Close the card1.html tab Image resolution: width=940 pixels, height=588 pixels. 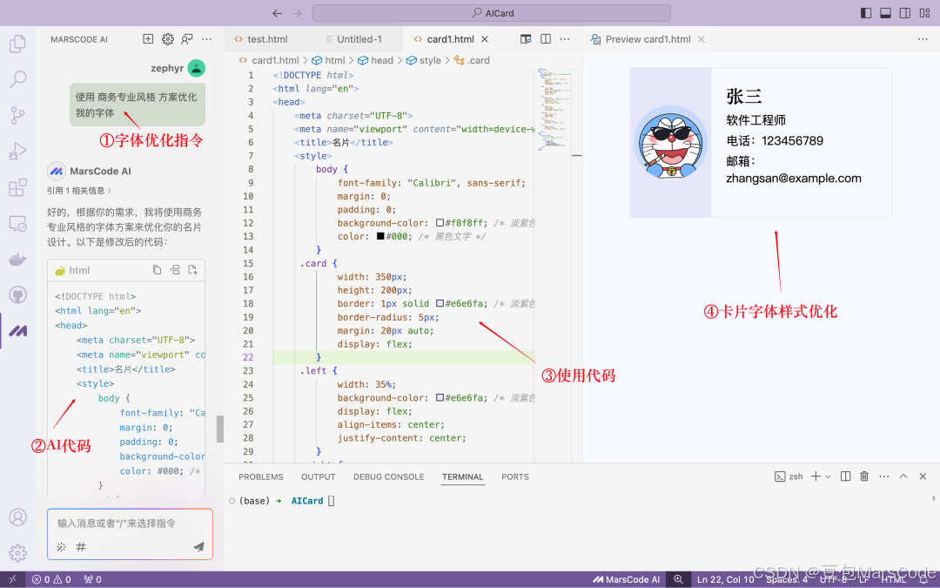[485, 39]
